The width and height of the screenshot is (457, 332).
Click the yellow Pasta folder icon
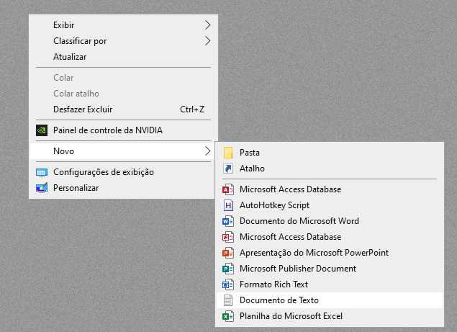[228, 153]
